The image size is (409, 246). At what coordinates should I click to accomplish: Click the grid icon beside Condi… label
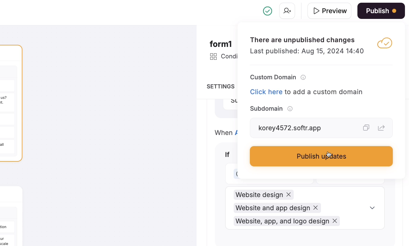[x=213, y=56]
